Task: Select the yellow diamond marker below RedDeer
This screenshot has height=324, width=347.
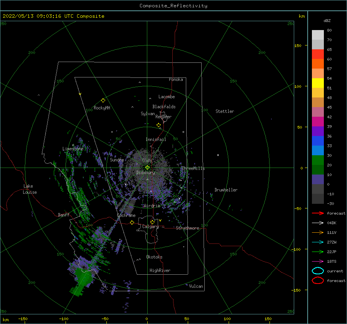Action: [158, 125]
